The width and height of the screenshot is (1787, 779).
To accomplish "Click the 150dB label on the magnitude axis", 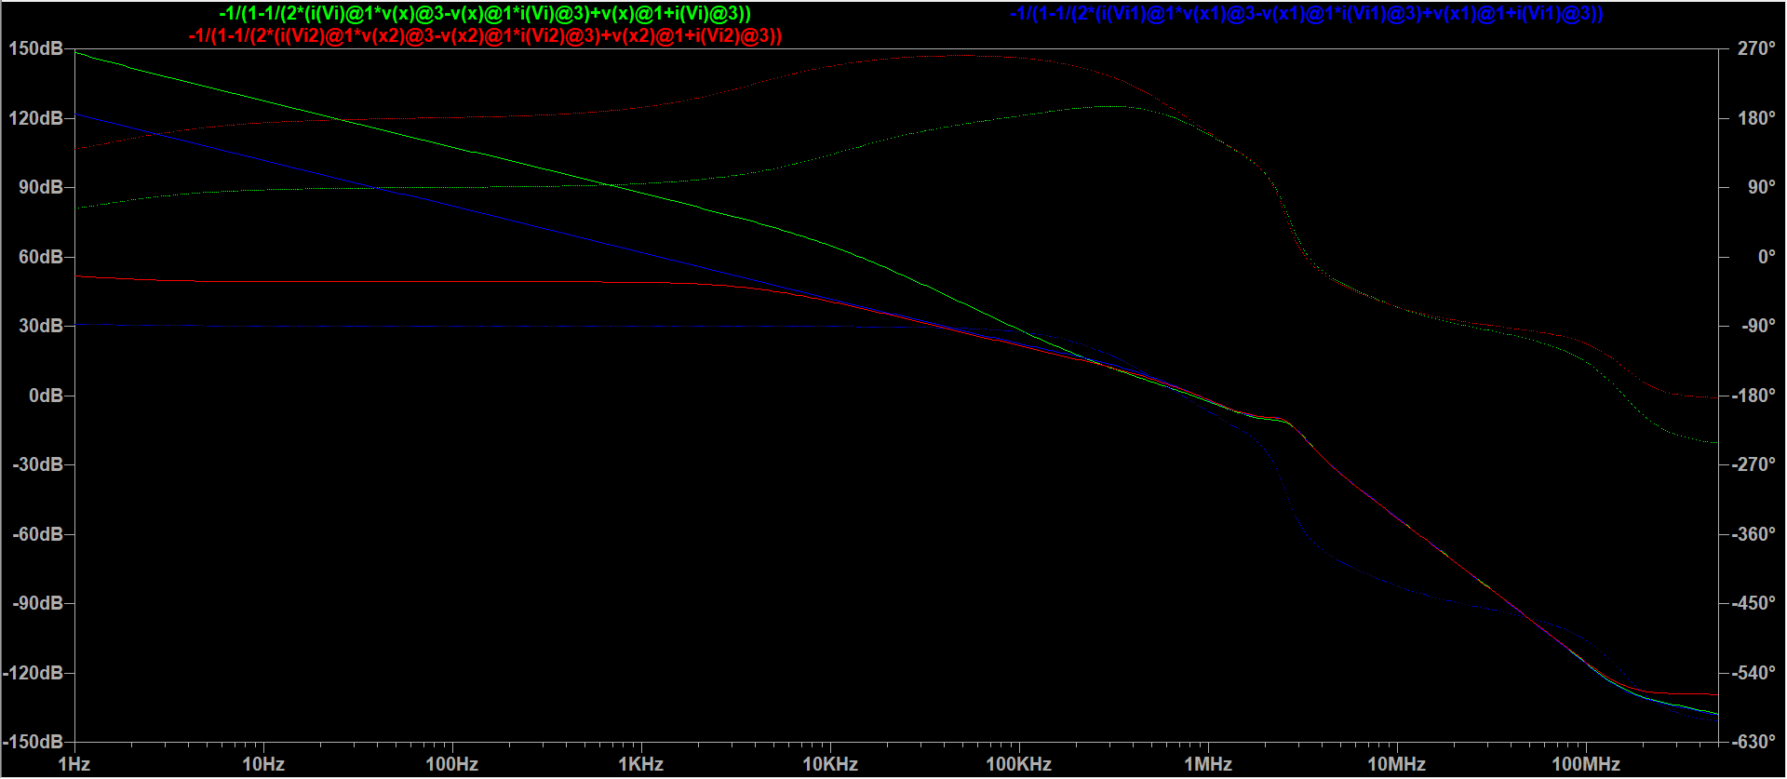I will (36, 48).
